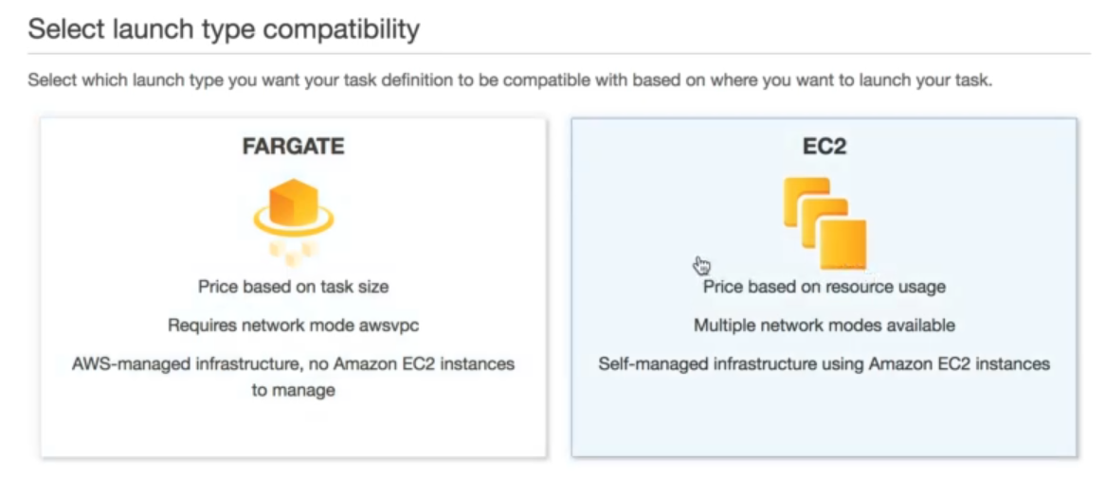Click the EC2 title label
The image size is (1105, 494).
click(x=824, y=147)
